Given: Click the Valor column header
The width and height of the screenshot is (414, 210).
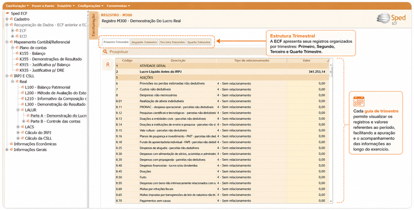Looking at the screenshot, I should tap(306, 61).
